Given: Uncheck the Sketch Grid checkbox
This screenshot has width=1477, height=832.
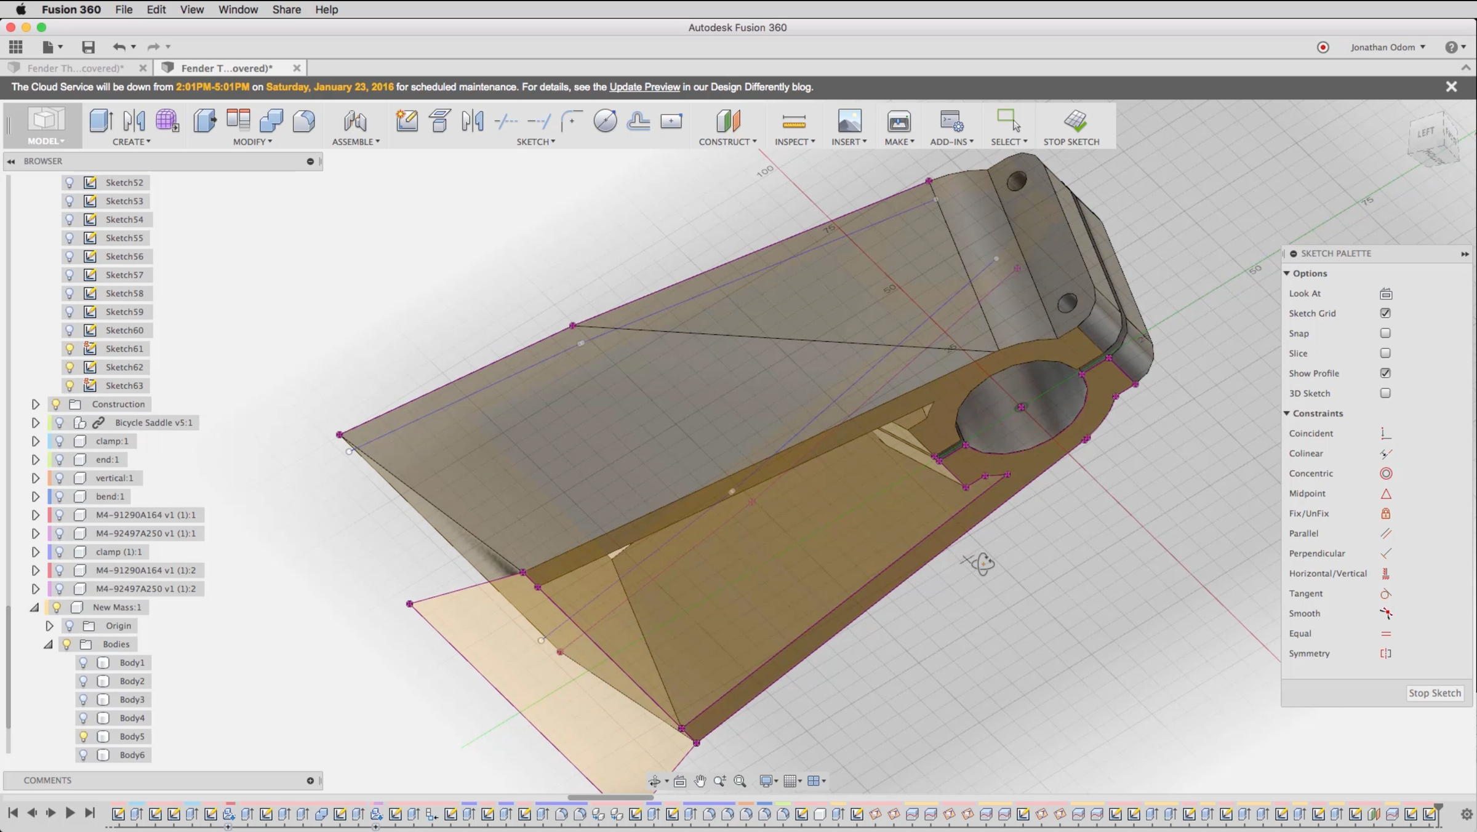Looking at the screenshot, I should tap(1385, 313).
